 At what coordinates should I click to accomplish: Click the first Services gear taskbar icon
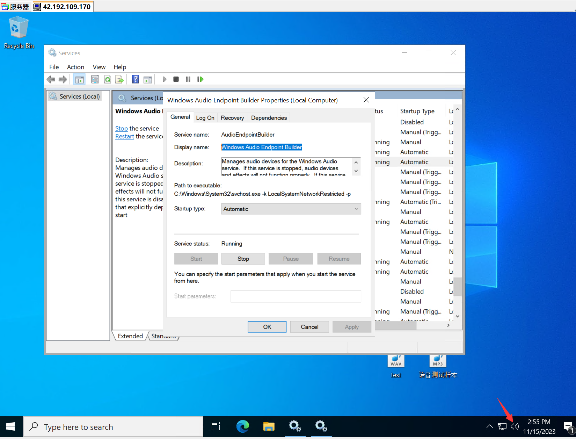[x=295, y=426]
